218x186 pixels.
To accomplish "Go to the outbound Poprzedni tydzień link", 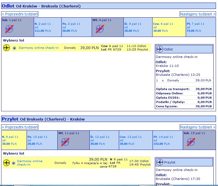I will pos(20,14).
